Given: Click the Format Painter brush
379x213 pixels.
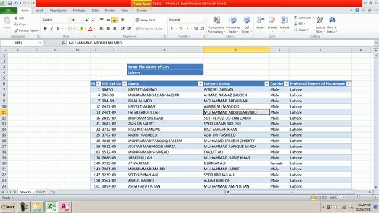Looking at the screenshot, I should point(16,31).
